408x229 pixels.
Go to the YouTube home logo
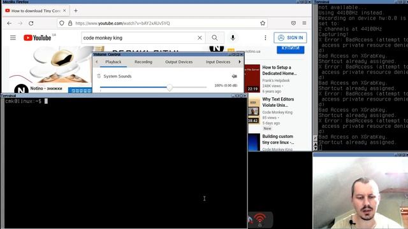[x=38, y=38]
